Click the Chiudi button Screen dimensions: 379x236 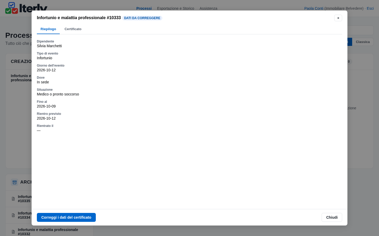point(332,217)
